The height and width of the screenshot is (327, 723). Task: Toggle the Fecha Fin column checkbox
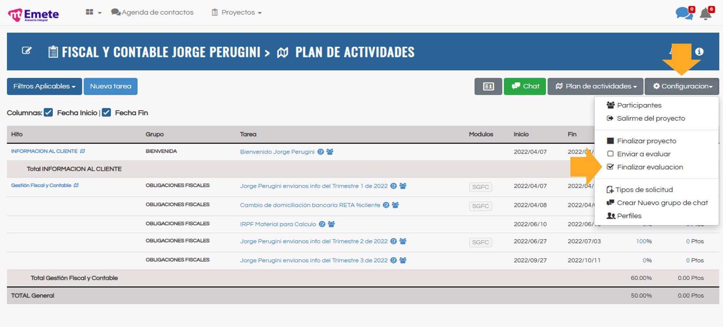pos(106,113)
